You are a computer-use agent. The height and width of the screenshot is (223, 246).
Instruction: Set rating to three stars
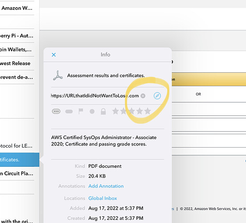point(131,111)
